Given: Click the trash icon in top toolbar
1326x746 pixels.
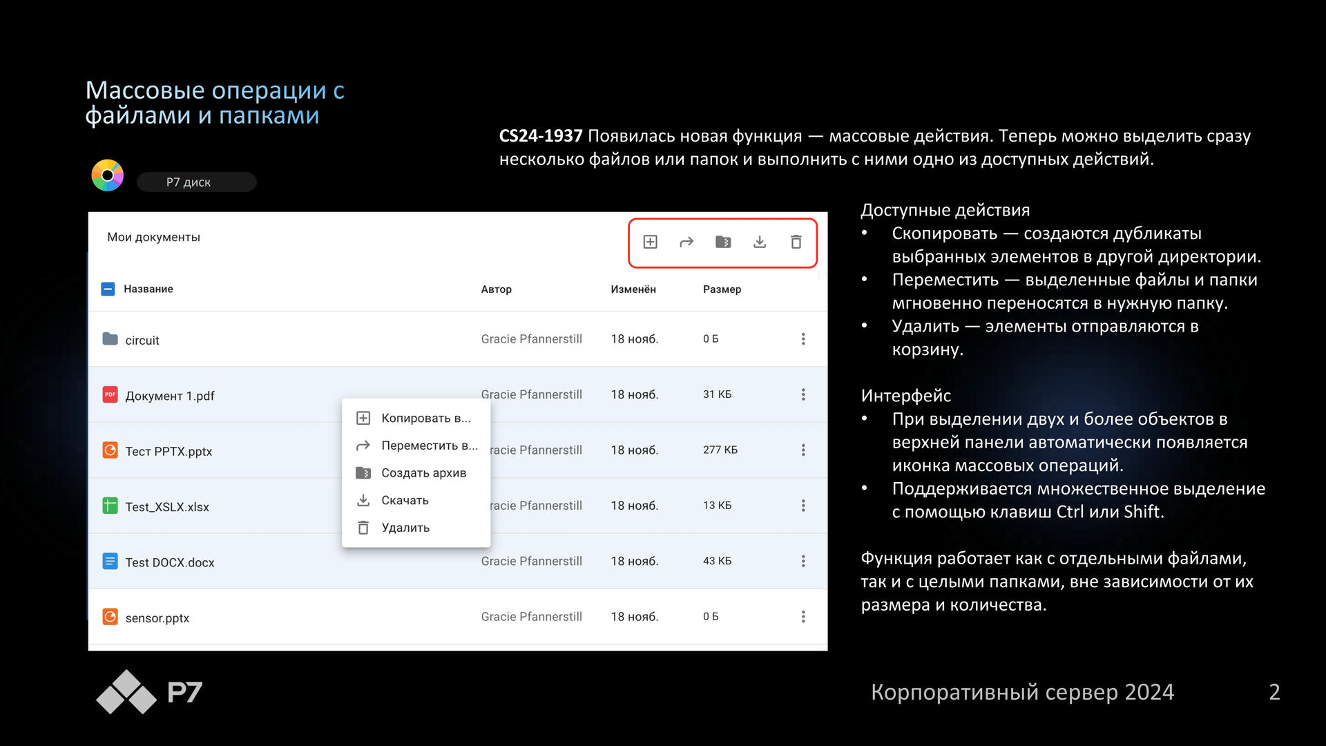Looking at the screenshot, I should 796,242.
